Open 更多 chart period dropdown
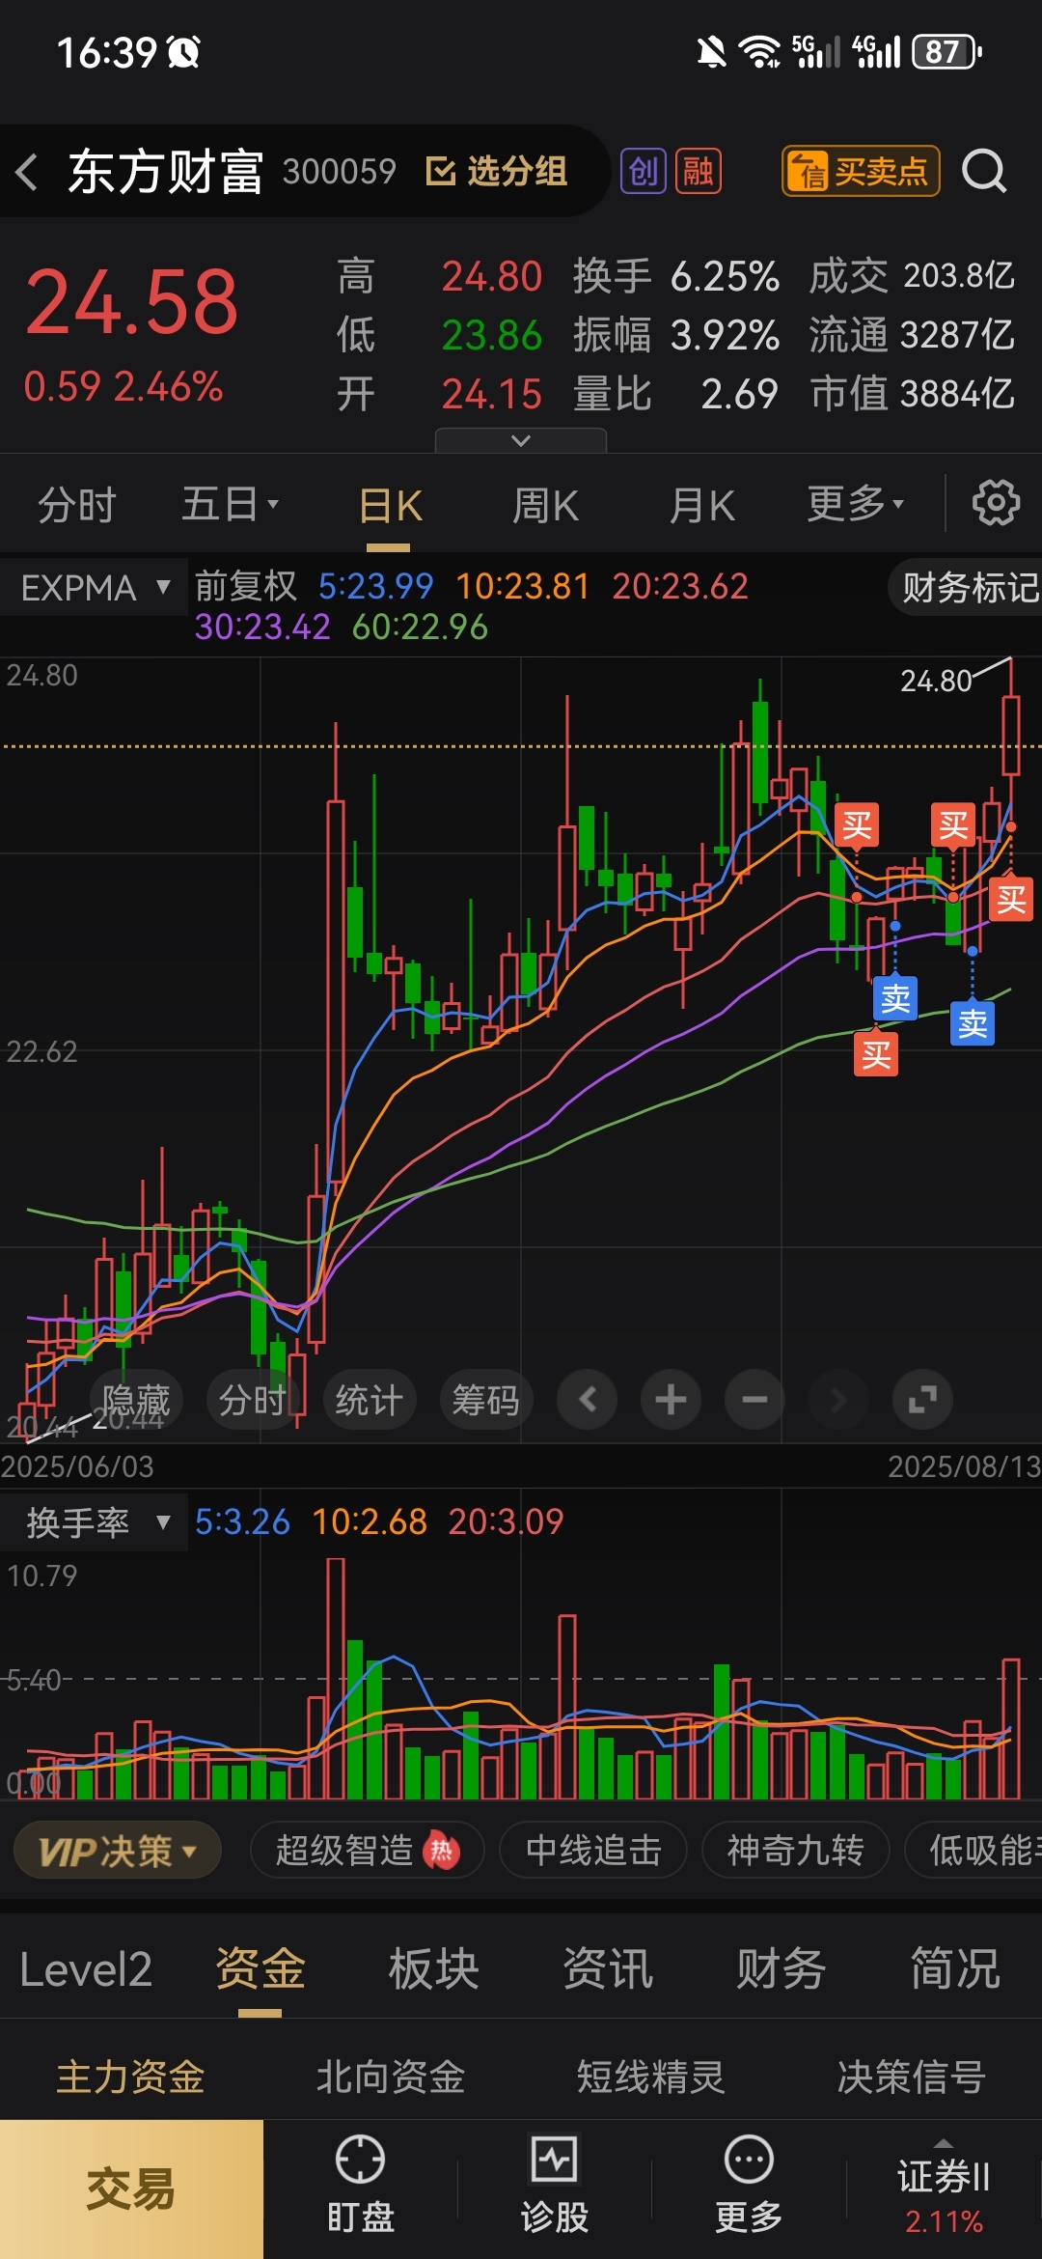The width and height of the screenshot is (1042, 2259). coord(855,504)
